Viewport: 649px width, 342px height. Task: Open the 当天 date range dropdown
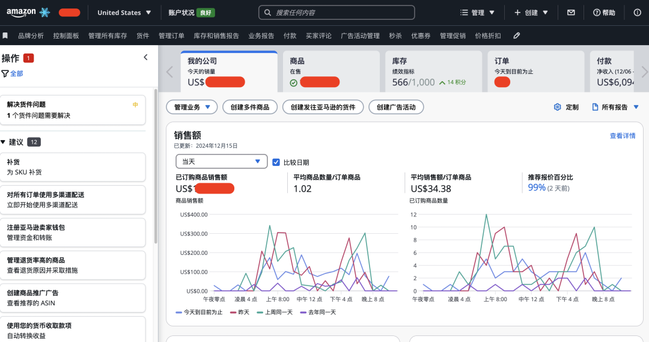click(221, 162)
